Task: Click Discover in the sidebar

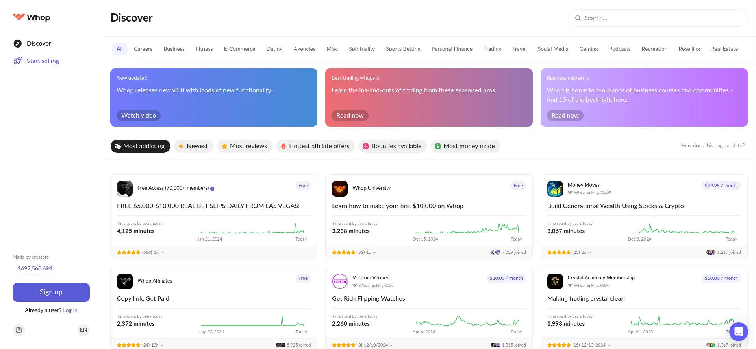Action: click(39, 44)
